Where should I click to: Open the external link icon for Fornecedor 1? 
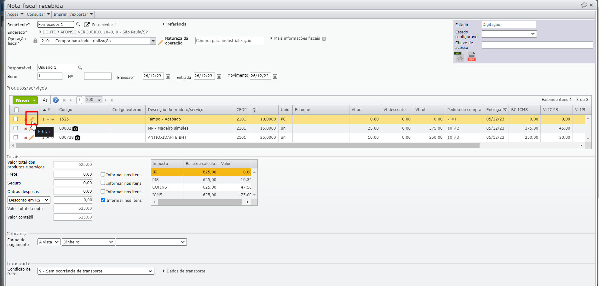pyautogui.click(x=87, y=25)
